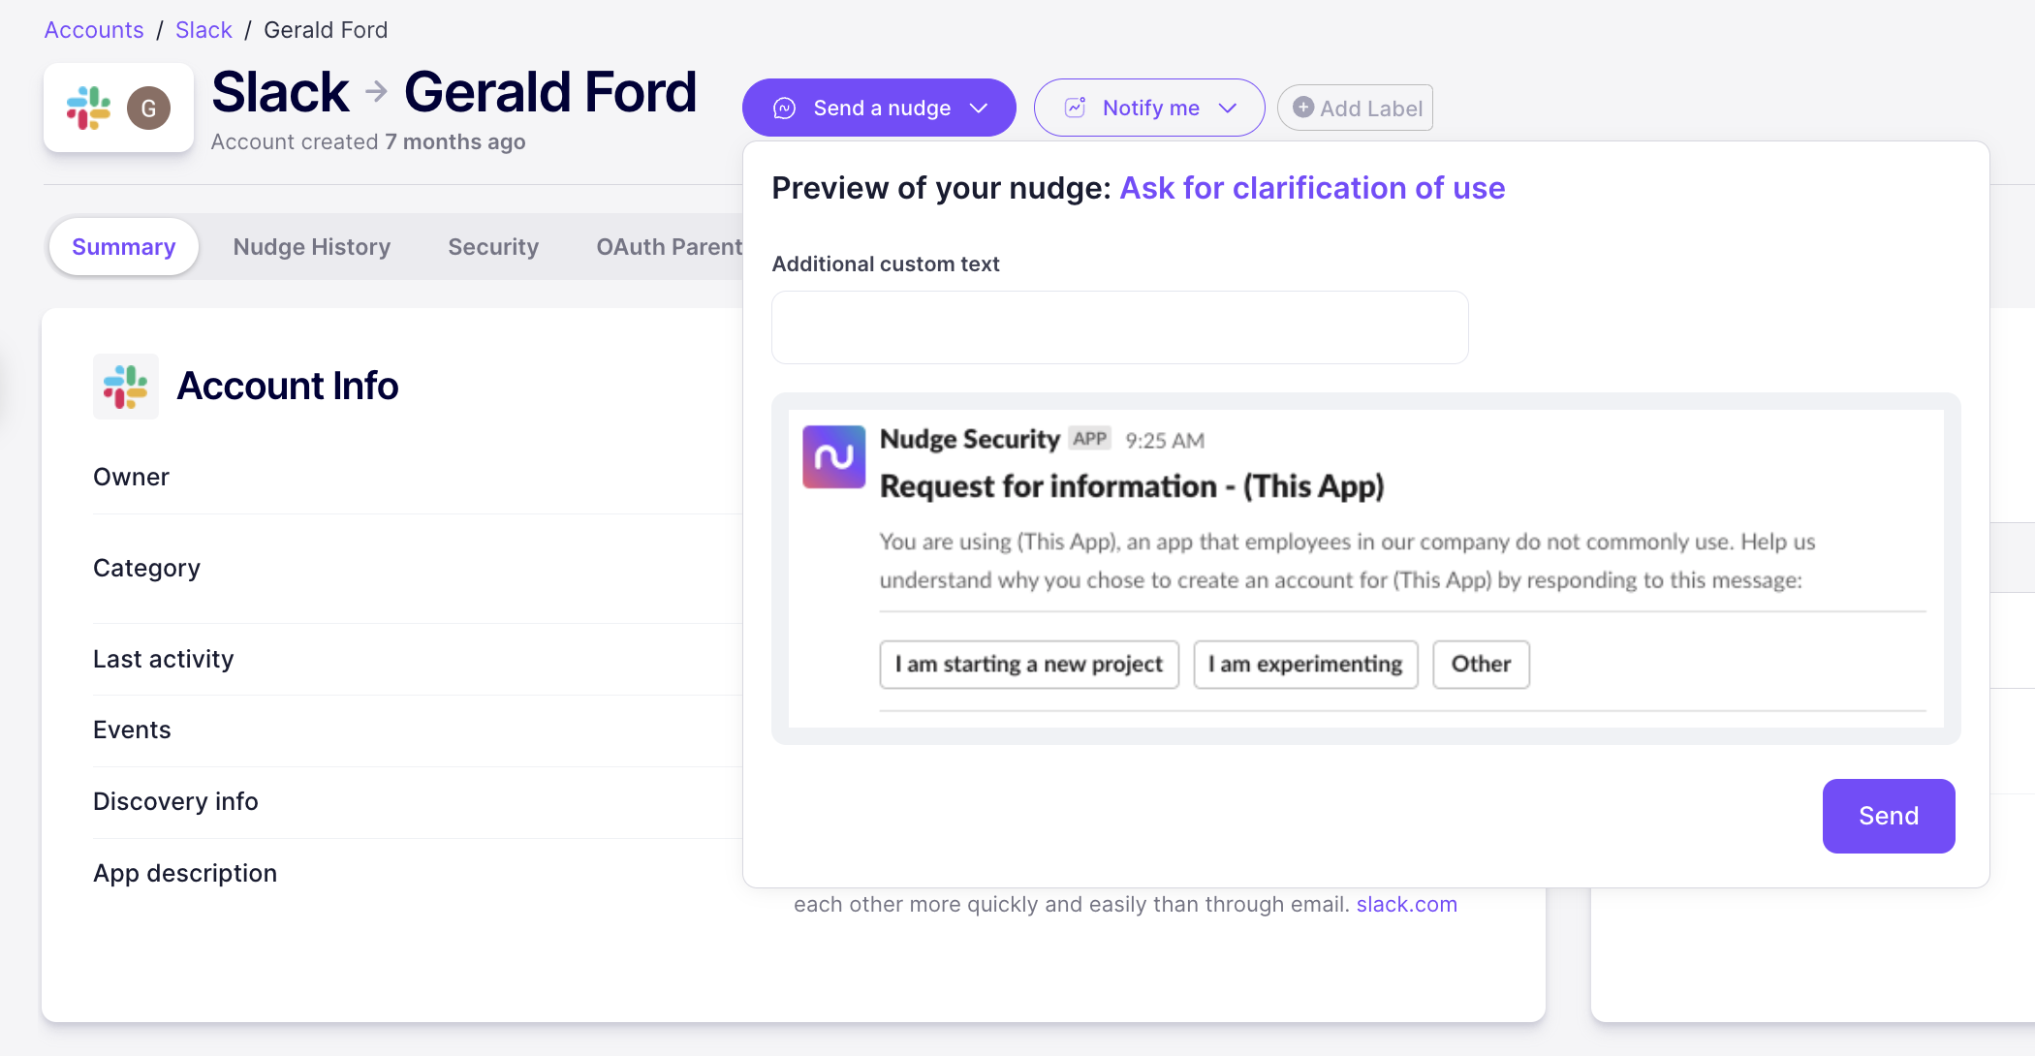
Task: Click the nudge chat bubble icon
Action: (x=784, y=108)
